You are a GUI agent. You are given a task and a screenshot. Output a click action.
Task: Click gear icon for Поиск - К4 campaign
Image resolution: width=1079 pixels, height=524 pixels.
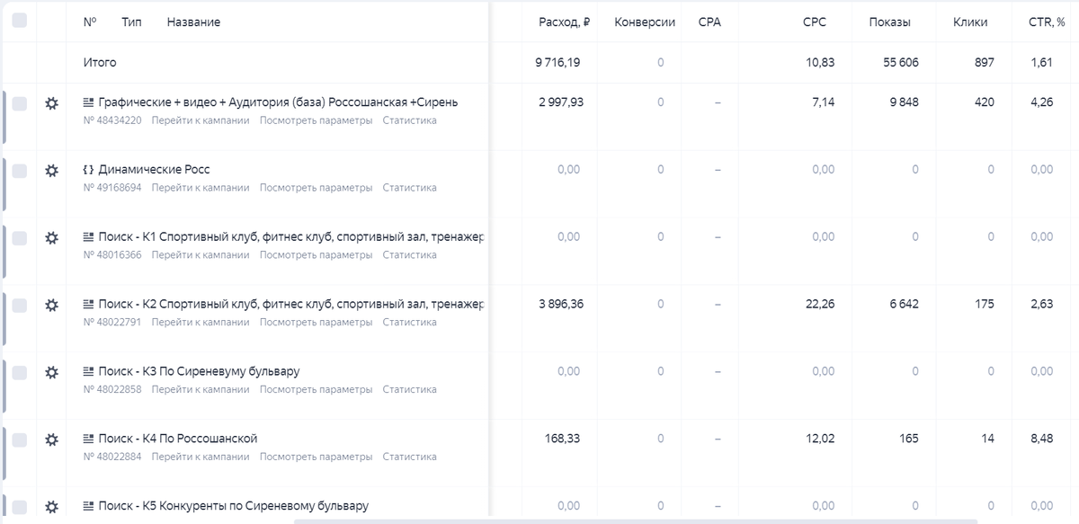[x=51, y=440]
